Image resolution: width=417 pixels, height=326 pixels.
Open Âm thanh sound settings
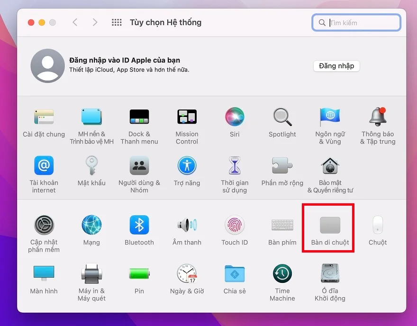point(187,227)
